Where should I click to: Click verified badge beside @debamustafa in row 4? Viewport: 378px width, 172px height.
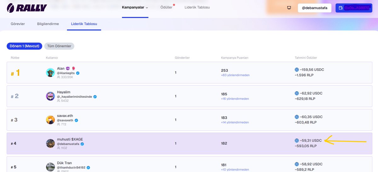82,144
